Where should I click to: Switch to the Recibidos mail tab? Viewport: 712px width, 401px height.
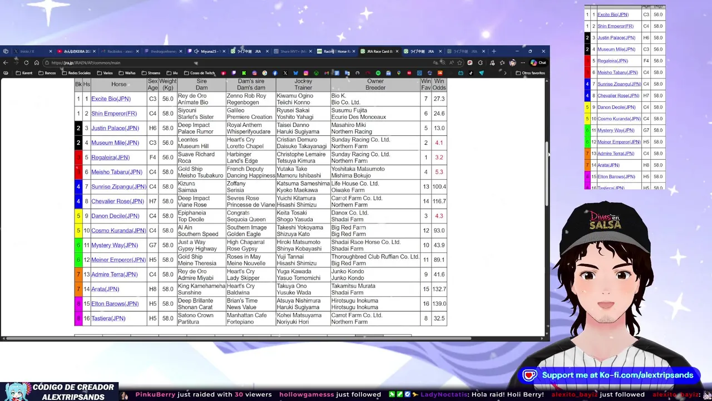click(118, 51)
